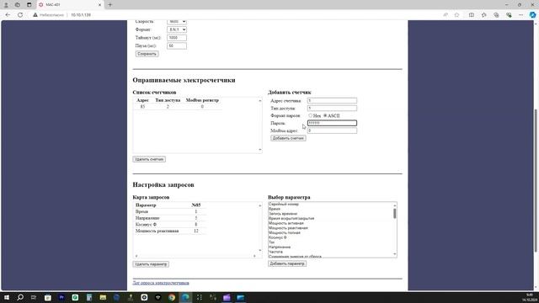Click scroll-down arrow of parameter list
The height and width of the screenshot is (303, 539).
[395, 254]
